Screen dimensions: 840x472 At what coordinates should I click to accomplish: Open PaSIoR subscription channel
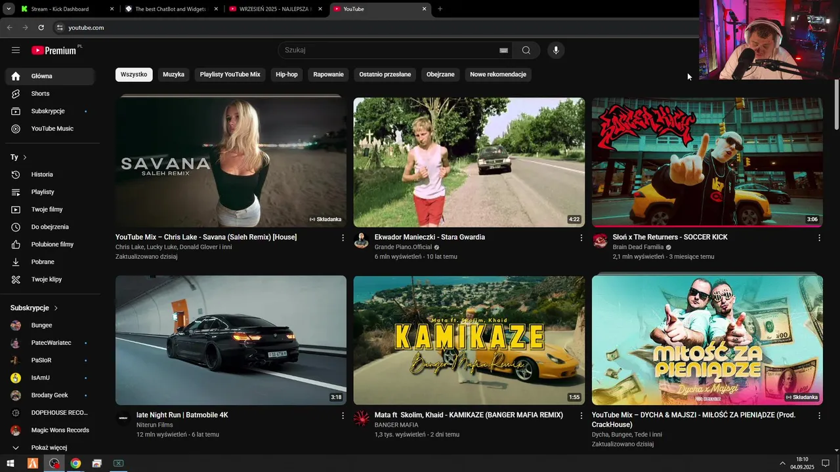pyautogui.click(x=50, y=361)
